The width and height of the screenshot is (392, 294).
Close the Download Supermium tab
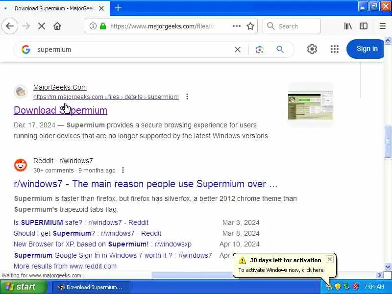[101, 8]
